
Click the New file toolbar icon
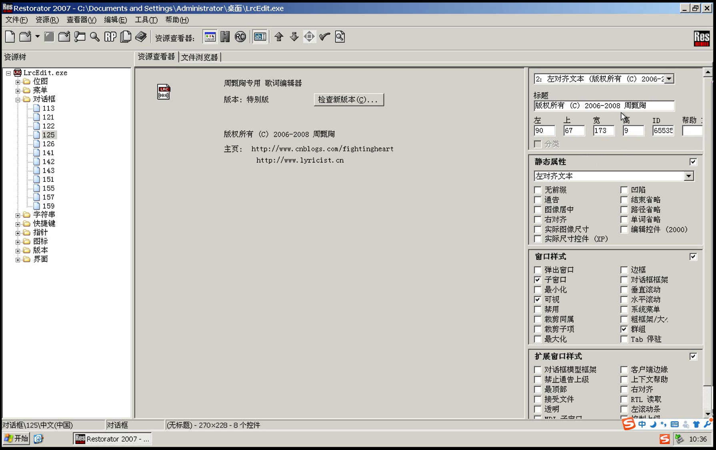(10, 37)
